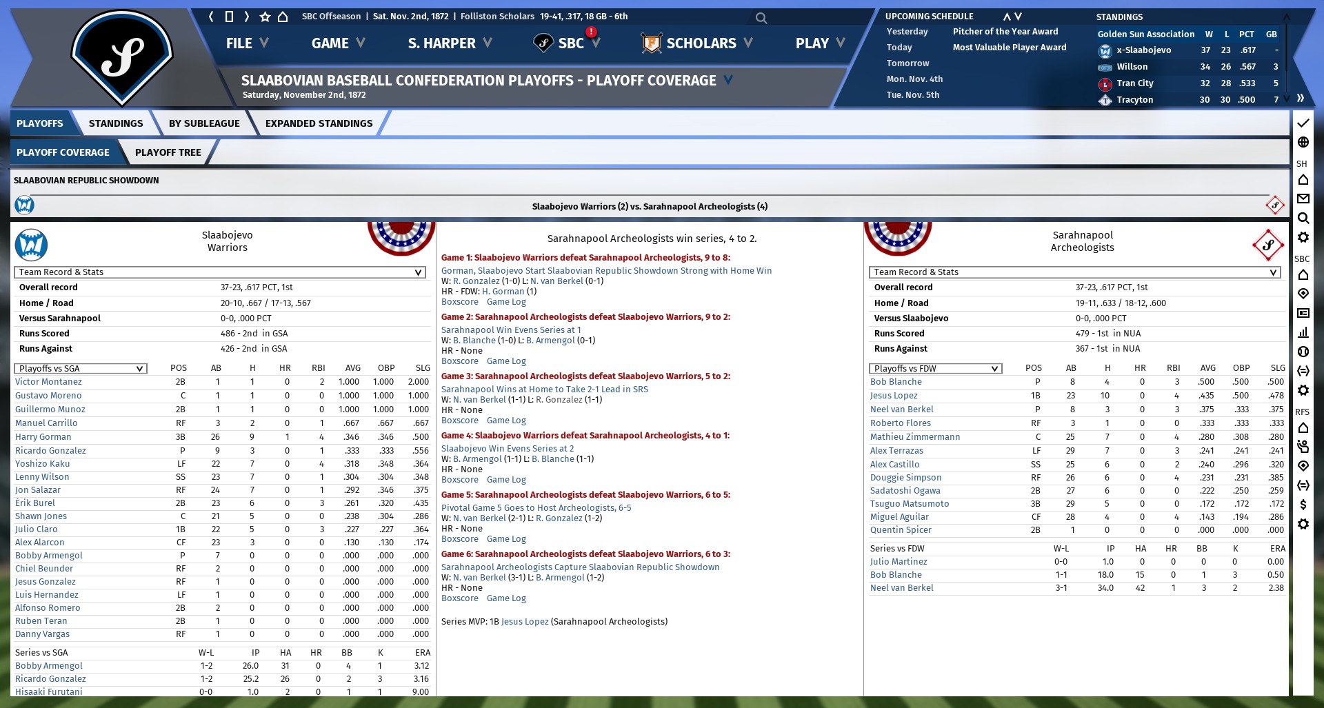The height and width of the screenshot is (708, 1324).
Task: Open the mail envelope icon in right sidebar
Action: [x=1303, y=199]
